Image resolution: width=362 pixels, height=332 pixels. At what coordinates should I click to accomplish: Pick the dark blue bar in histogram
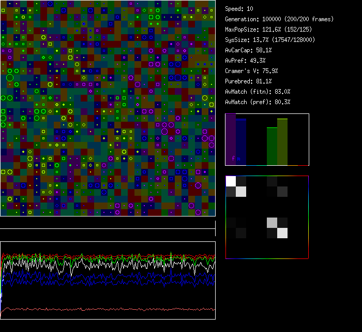point(241,142)
